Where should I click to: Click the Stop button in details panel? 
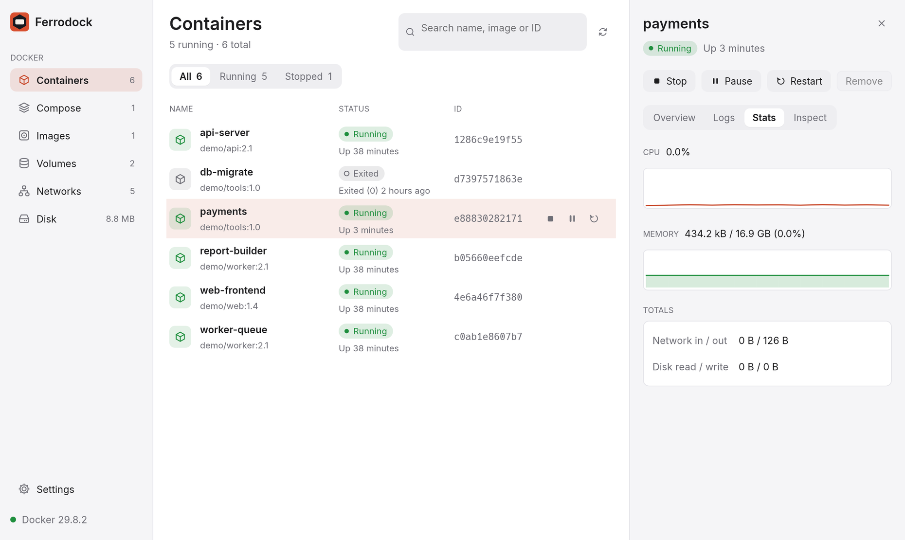click(669, 81)
